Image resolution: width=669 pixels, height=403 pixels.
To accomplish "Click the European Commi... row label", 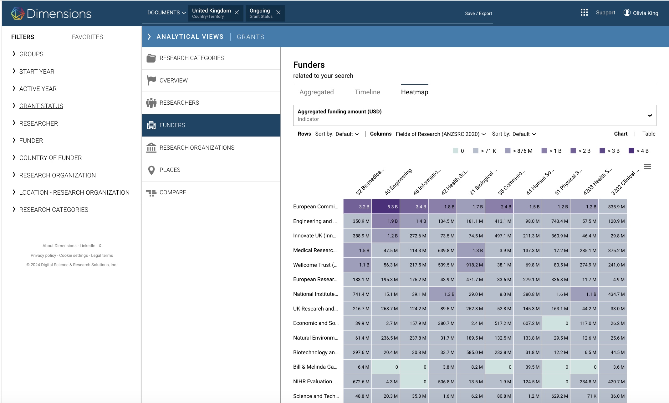I will pyautogui.click(x=315, y=206).
